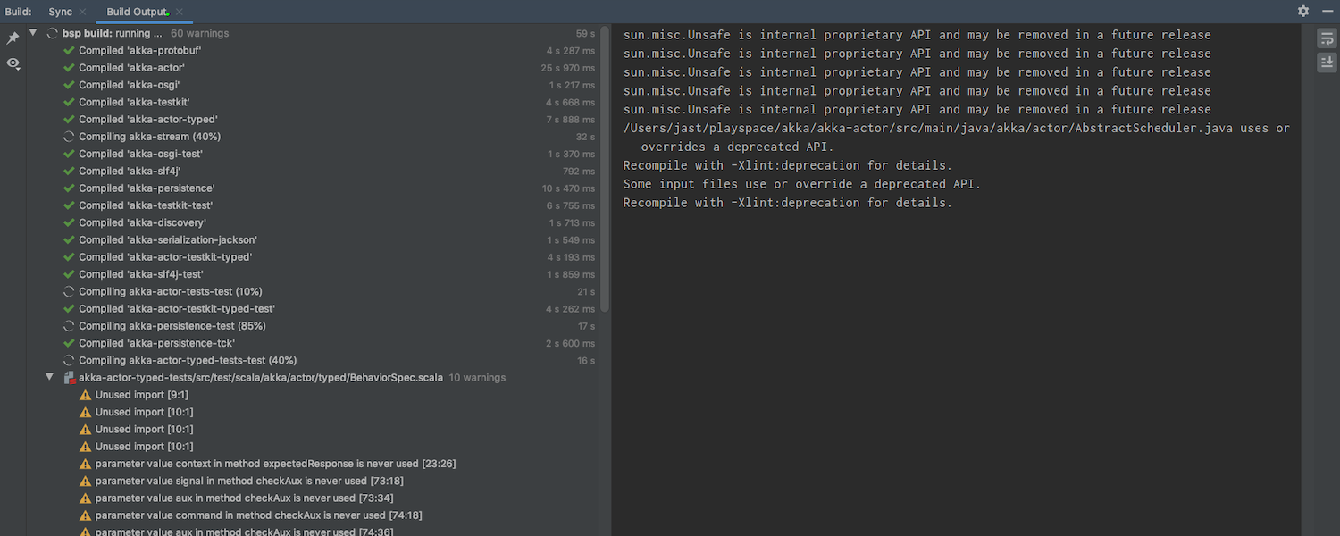Select Compiled 'akka-persistence-tck' row

point(313,343)
